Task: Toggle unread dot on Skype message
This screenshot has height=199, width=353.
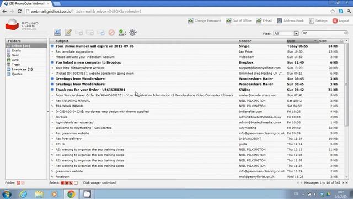Action: [52, 46]
